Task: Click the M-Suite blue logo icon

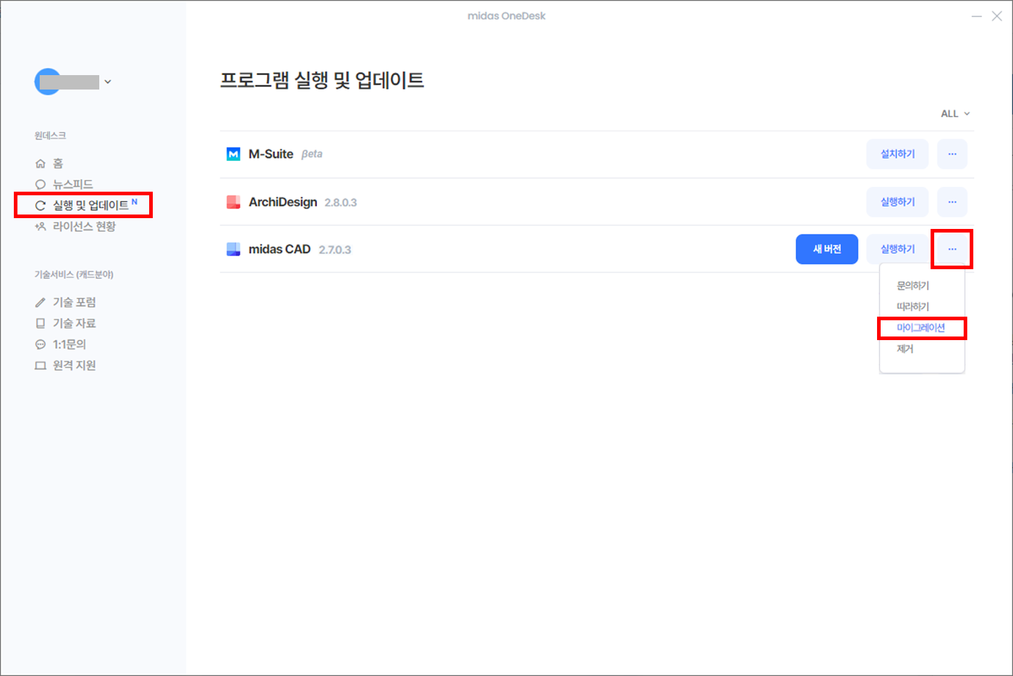Action: coord(233,154)
